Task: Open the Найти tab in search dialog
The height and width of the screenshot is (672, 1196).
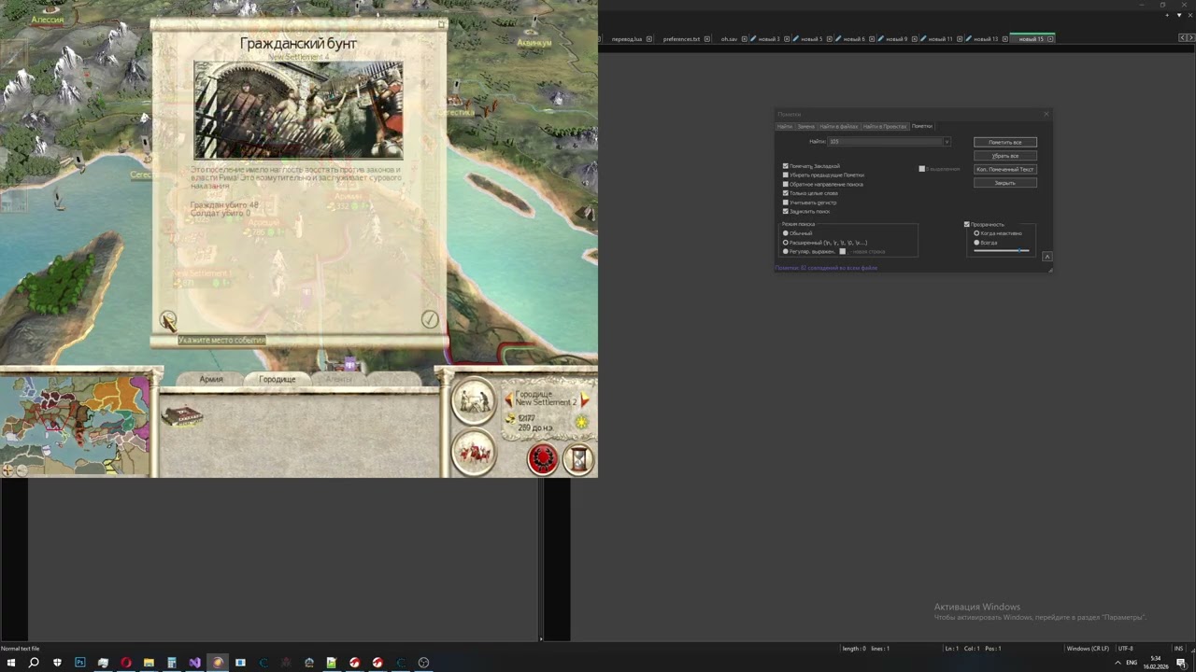Action: point(785,126)
